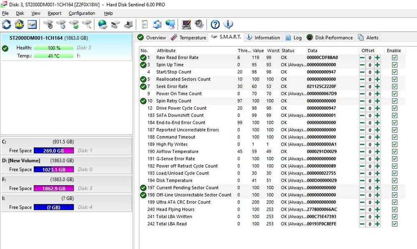This screenshot has height=249, width=417.
Task: Click the disk with green checkmark icon
Action: click(74, 25)
